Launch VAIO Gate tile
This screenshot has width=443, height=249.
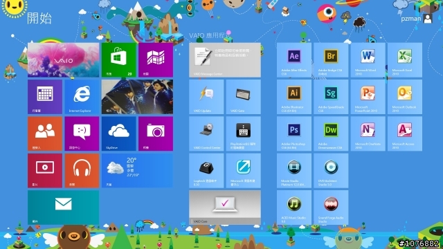(x=244, y=97)
